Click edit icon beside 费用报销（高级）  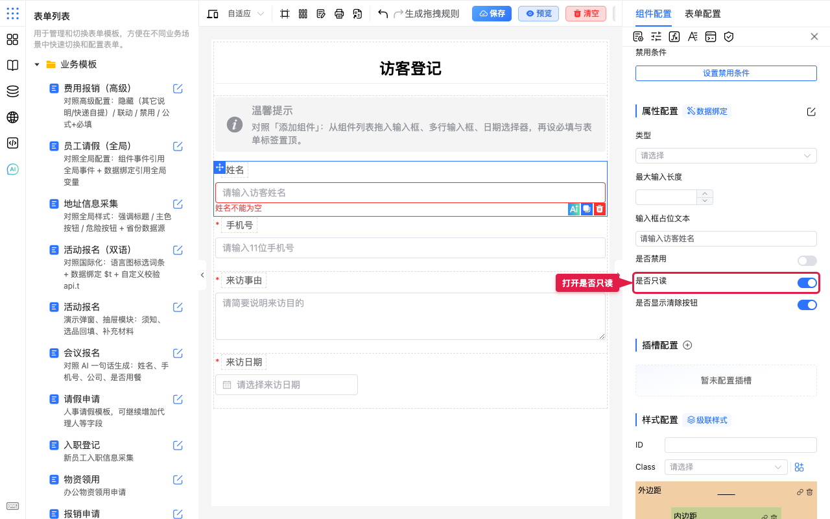coord(178,89)
